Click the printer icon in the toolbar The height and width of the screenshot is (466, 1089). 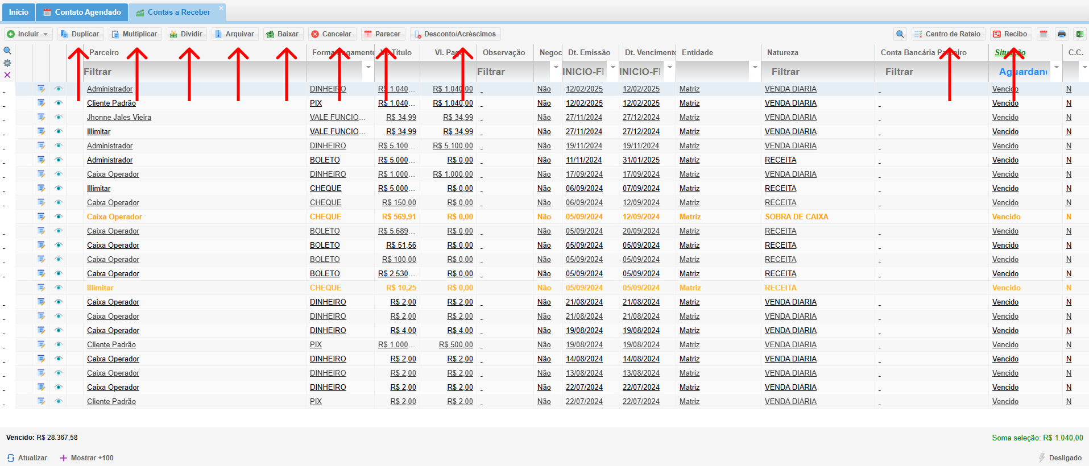[x=1061, y=34]
